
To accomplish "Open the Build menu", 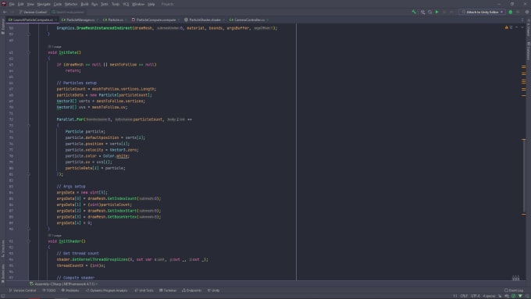I will click(x=84, y=4).
